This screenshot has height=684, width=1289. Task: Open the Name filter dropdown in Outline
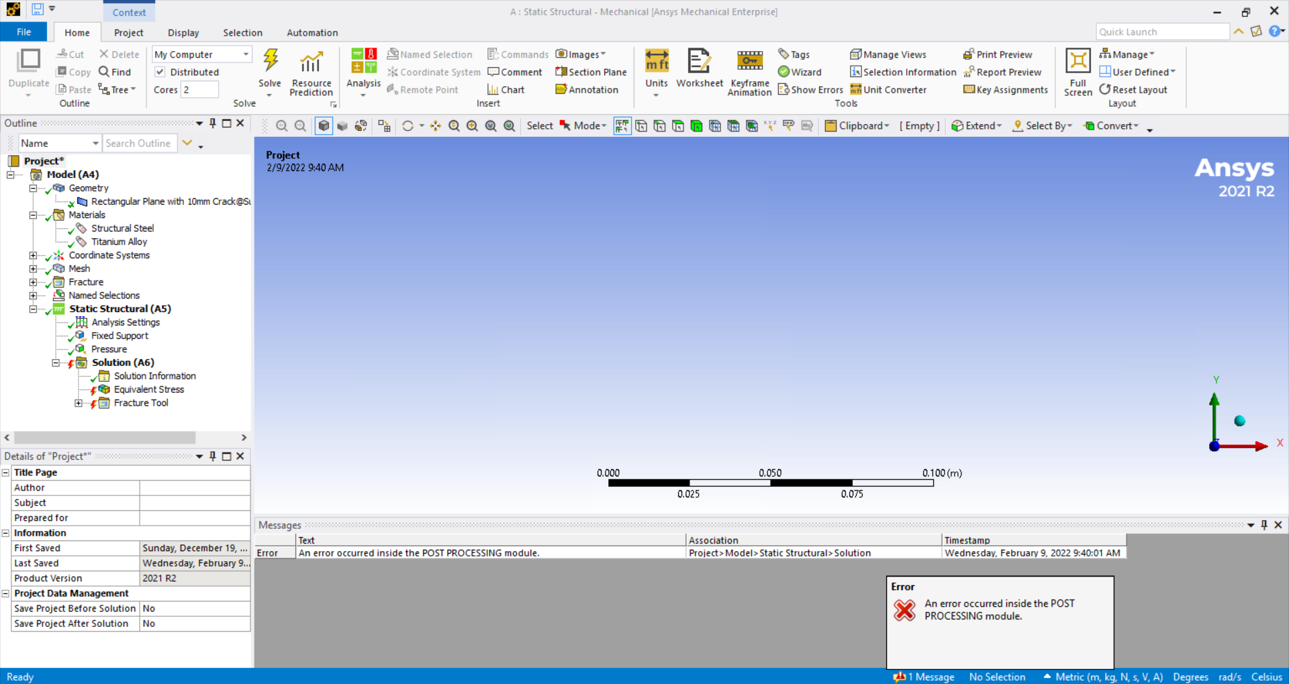coord(59,143)
